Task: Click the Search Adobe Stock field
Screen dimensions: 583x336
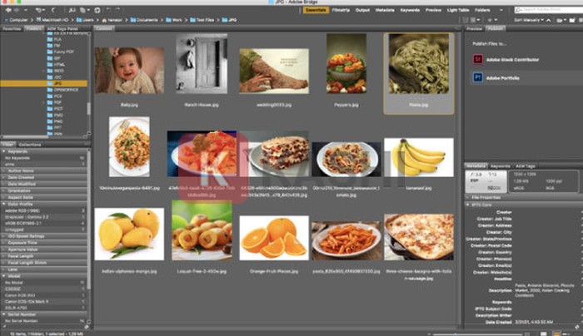Action: [549, 10]
